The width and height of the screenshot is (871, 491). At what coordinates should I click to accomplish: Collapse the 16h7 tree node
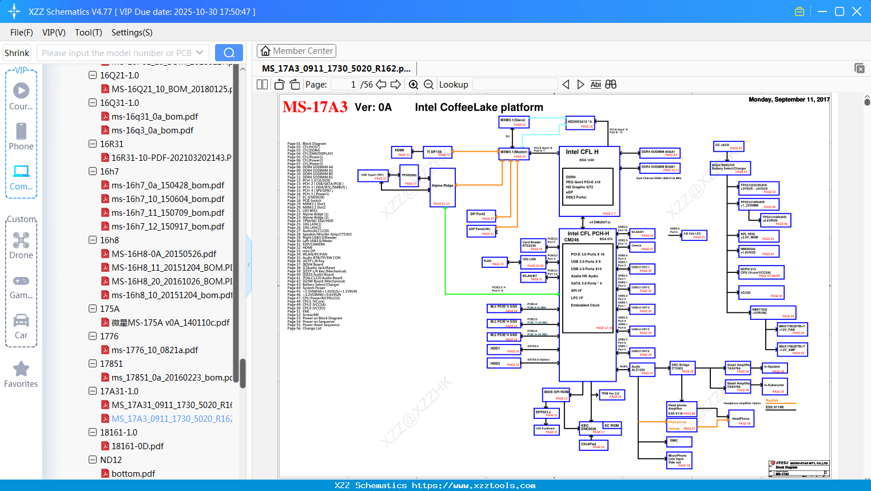93,171
